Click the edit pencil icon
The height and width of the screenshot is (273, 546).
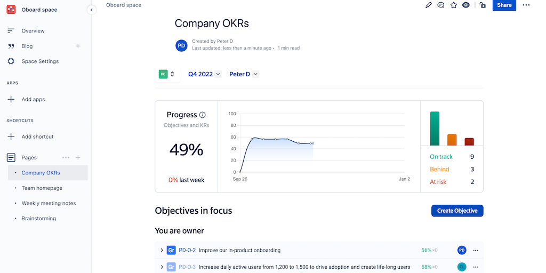tap(429, 5)
